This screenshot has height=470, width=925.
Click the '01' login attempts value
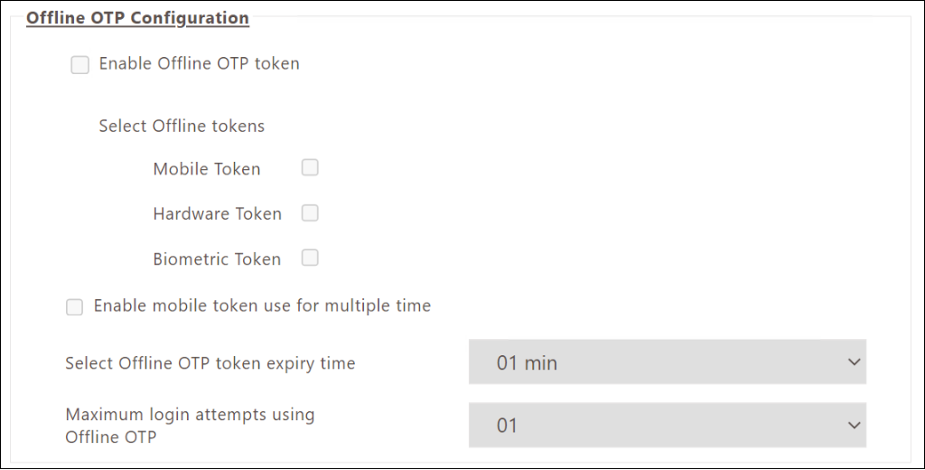(507, 425)
